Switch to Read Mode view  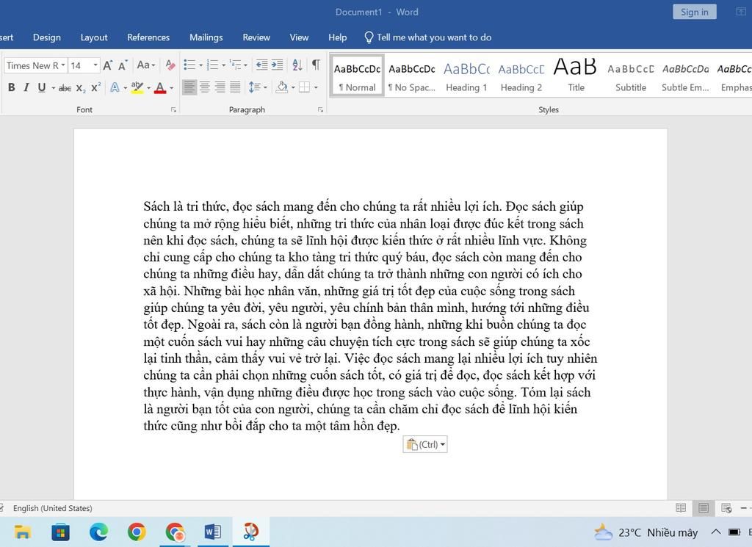(681, 507)
